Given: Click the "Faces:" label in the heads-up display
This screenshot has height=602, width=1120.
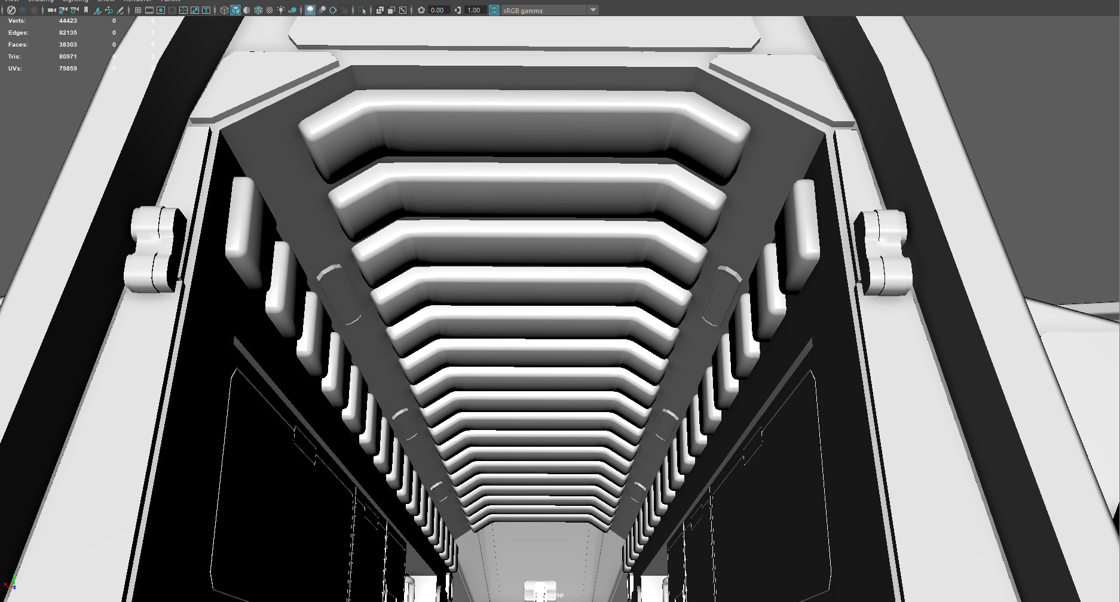Looking at the screenshot, I should [18, 45].
